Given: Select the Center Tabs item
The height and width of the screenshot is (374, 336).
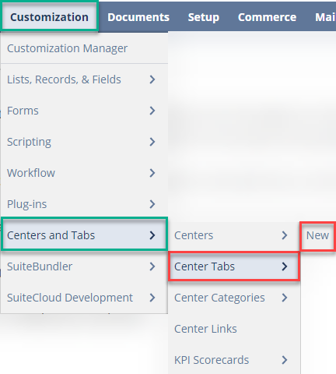Looking at the screenshot, I should tap(234, 266).
